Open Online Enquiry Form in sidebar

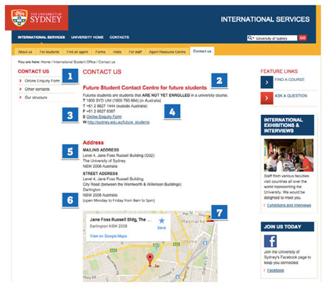(42, 81)
